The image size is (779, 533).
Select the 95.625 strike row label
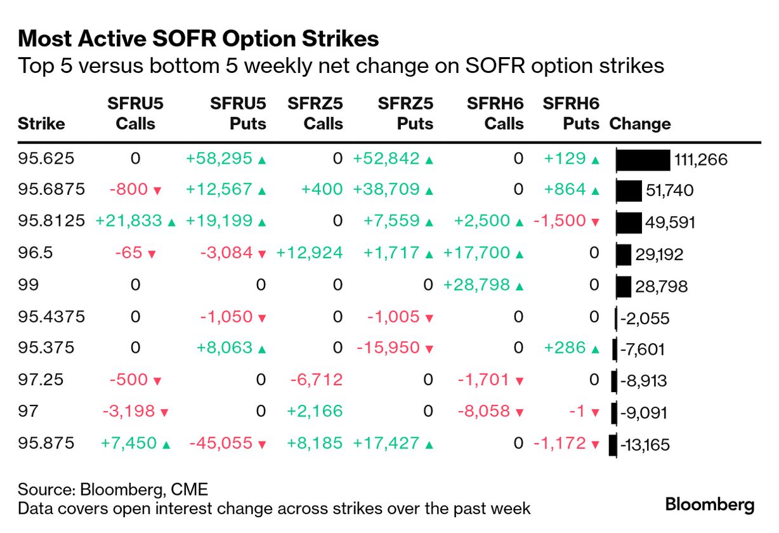point(46,159)
